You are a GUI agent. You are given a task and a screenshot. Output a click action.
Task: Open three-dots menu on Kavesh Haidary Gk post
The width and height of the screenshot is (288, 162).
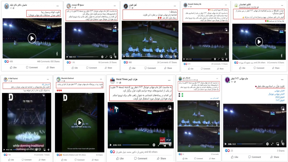[x=226, y=5]
